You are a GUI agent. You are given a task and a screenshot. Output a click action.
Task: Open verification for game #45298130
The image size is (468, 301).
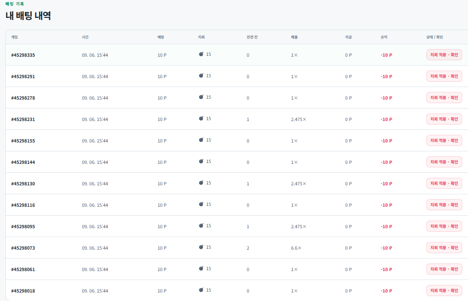444,184
